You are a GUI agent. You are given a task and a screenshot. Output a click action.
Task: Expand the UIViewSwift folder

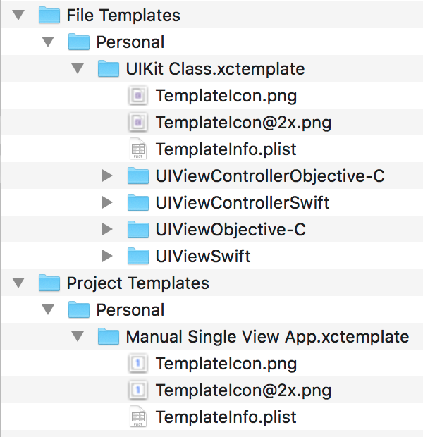[107, 256]
